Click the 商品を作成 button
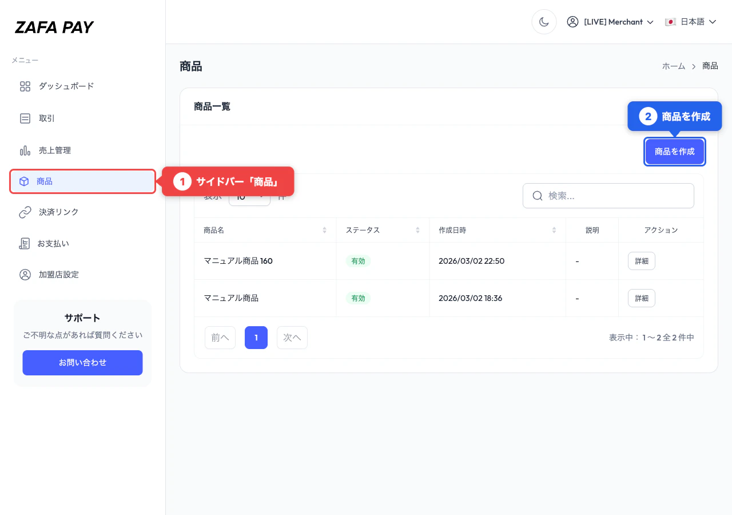The image size is (732, 515). point(675,152)
